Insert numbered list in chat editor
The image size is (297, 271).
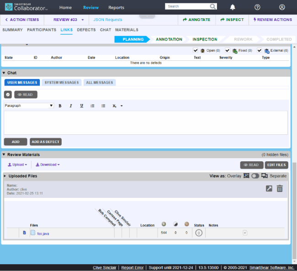tap(92, 106)
